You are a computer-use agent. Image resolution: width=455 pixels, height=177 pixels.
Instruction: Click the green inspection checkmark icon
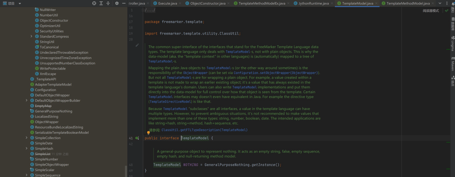[x=447, y=11]
